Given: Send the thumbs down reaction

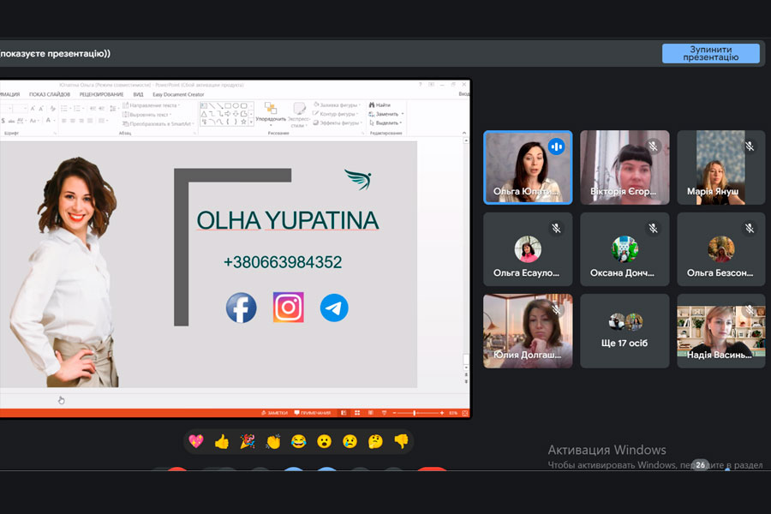Looking at the screenshot, I should (401, 442).
